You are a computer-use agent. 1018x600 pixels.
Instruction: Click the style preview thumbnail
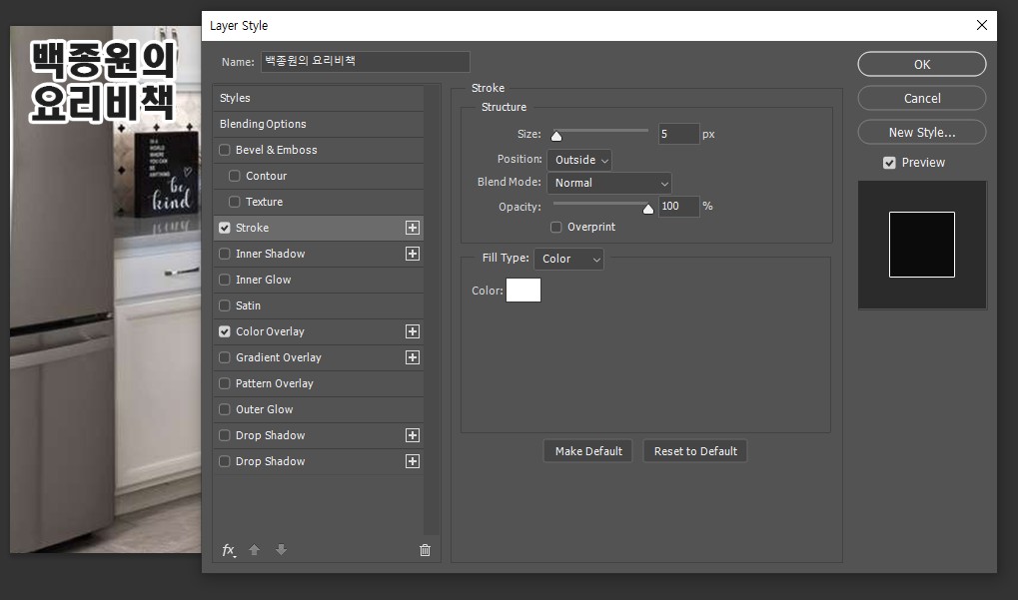tap(922, 245)
